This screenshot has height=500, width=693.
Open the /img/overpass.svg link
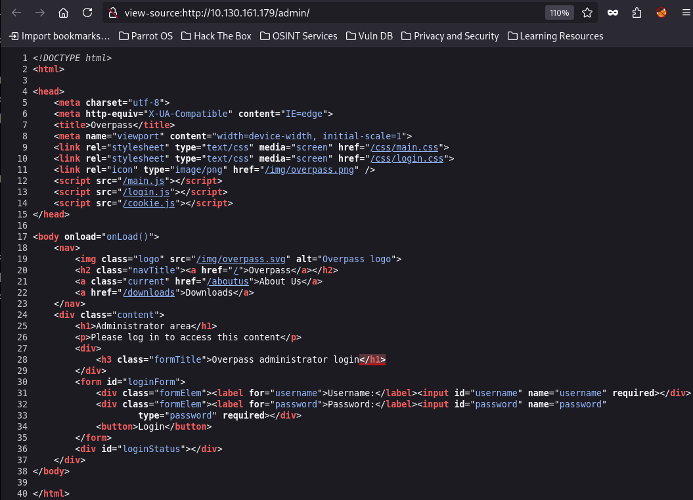tap(241, 259)
